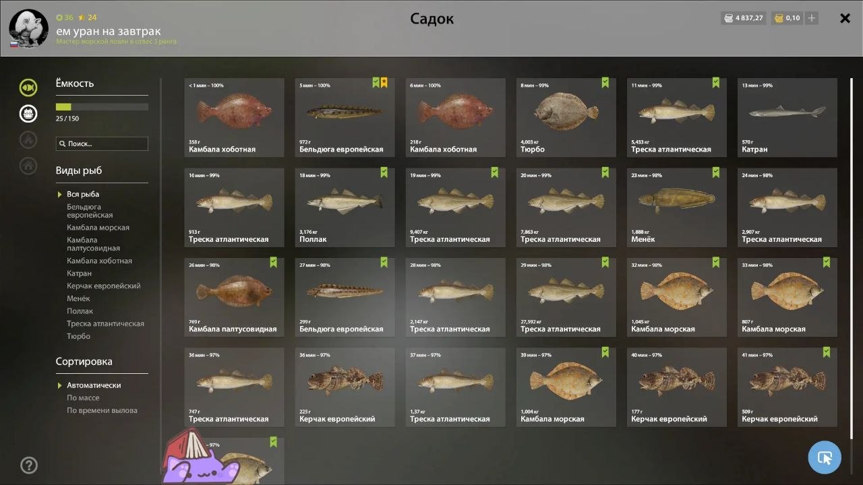The height and width of the screenshot is (485, 863).
Task: Filter by Керчак европейский species
Action: pos(104,286)
